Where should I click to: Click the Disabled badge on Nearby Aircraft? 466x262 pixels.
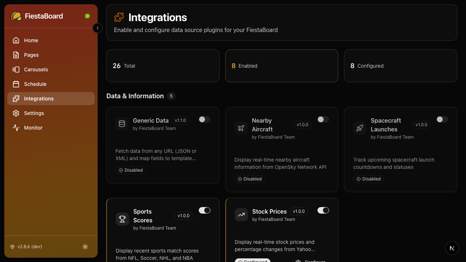[x=250, y=179]
